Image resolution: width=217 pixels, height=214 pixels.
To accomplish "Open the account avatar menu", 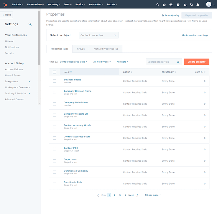I will click(x=210, y=4).
